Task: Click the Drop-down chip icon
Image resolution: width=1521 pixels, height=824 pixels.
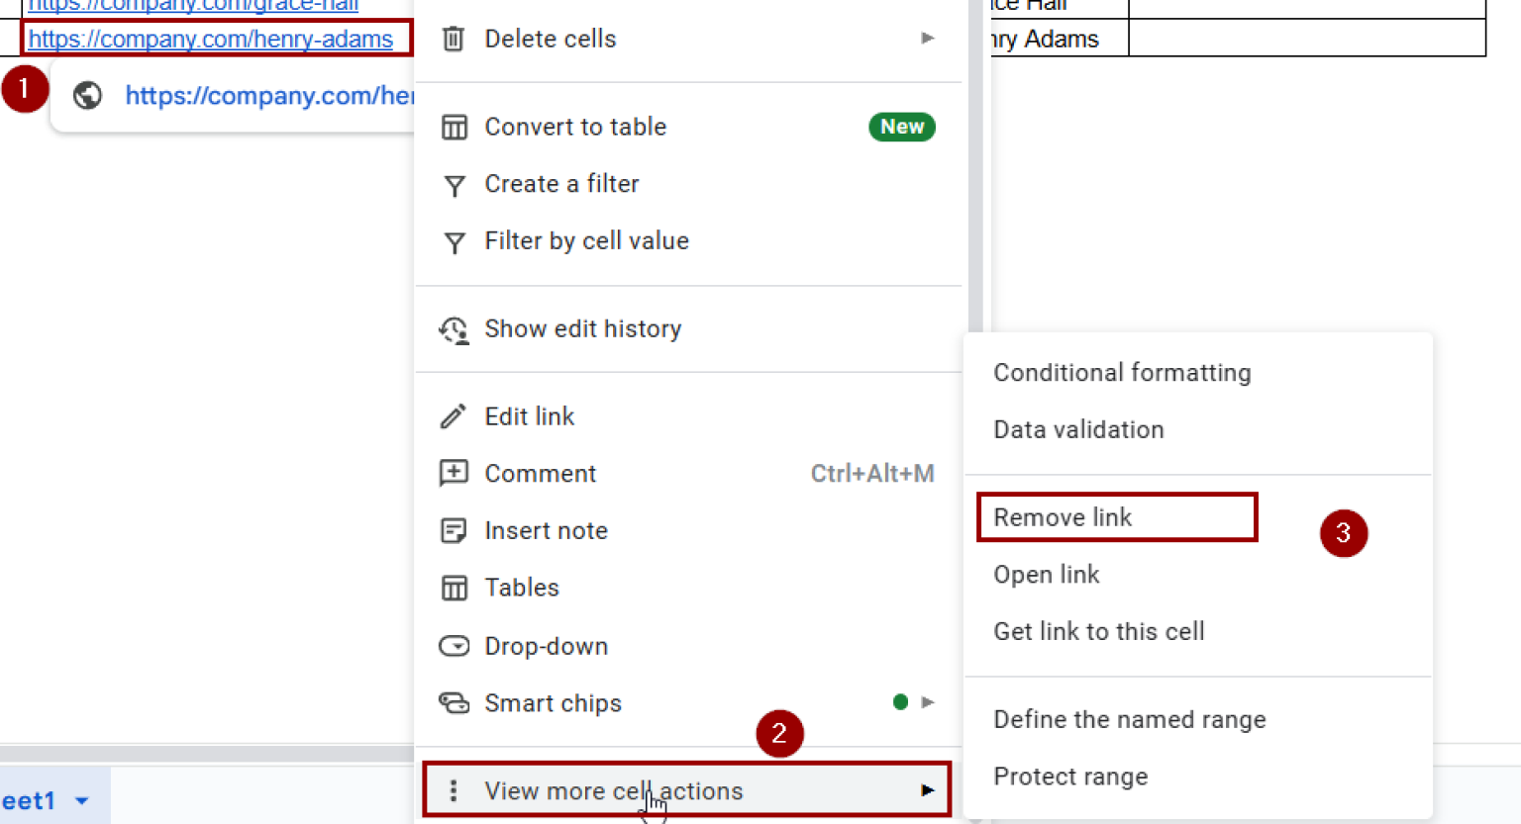Action: point(454,646)
